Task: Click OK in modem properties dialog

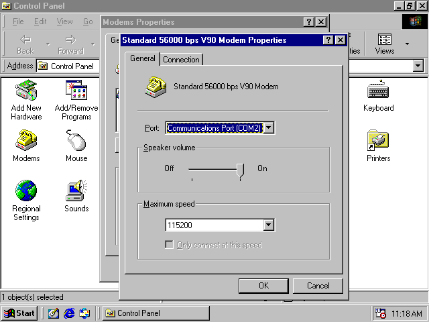Action: tap(263, 286)
